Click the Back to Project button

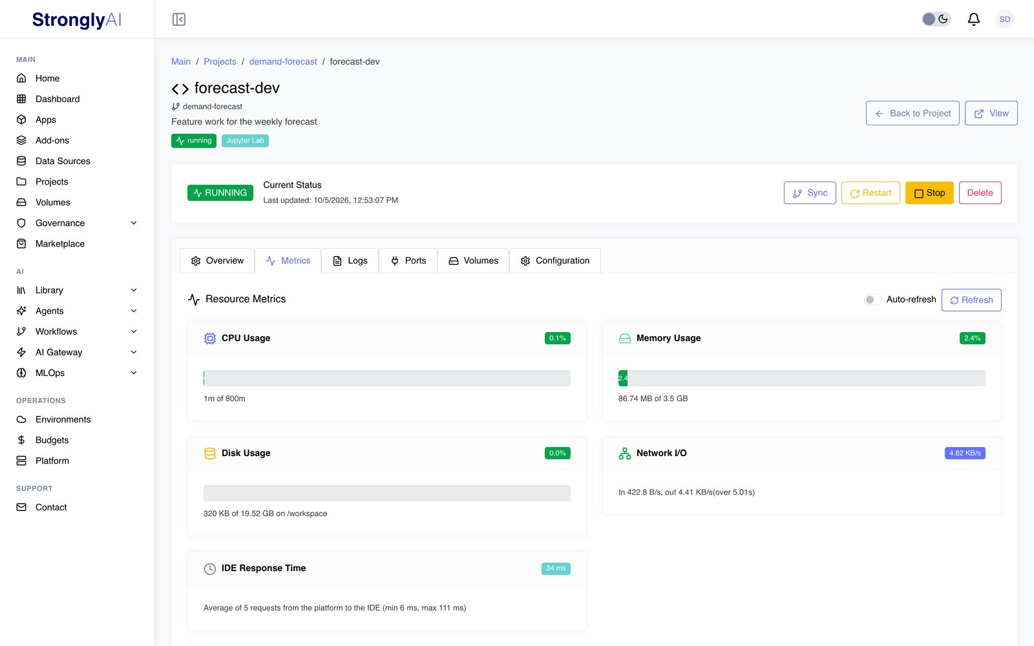tap(913, 113)
